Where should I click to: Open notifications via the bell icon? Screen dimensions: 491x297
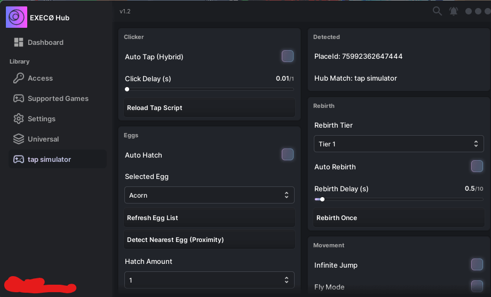click(x=454, y=11)
